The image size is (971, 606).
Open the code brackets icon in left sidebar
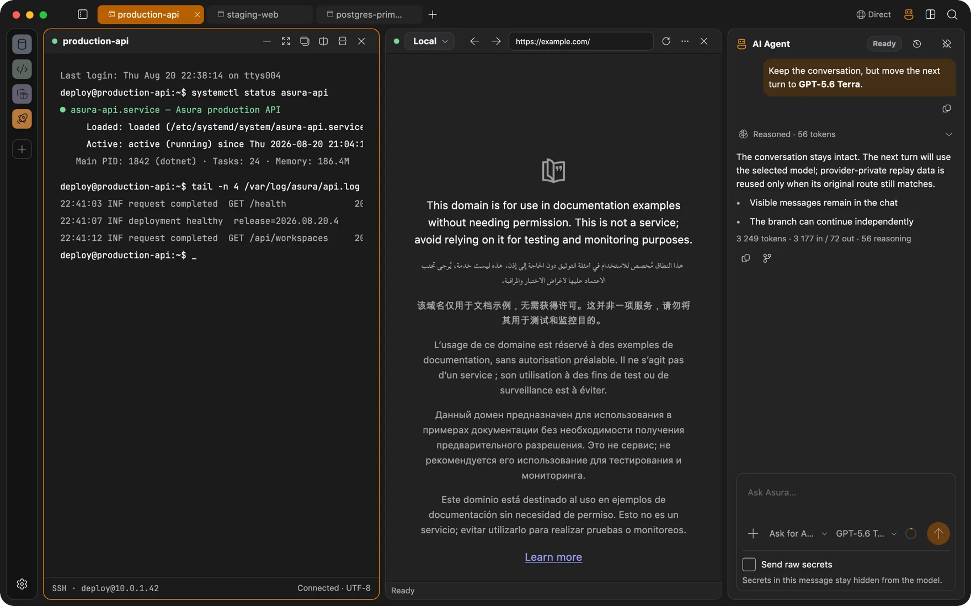(22, 69)
